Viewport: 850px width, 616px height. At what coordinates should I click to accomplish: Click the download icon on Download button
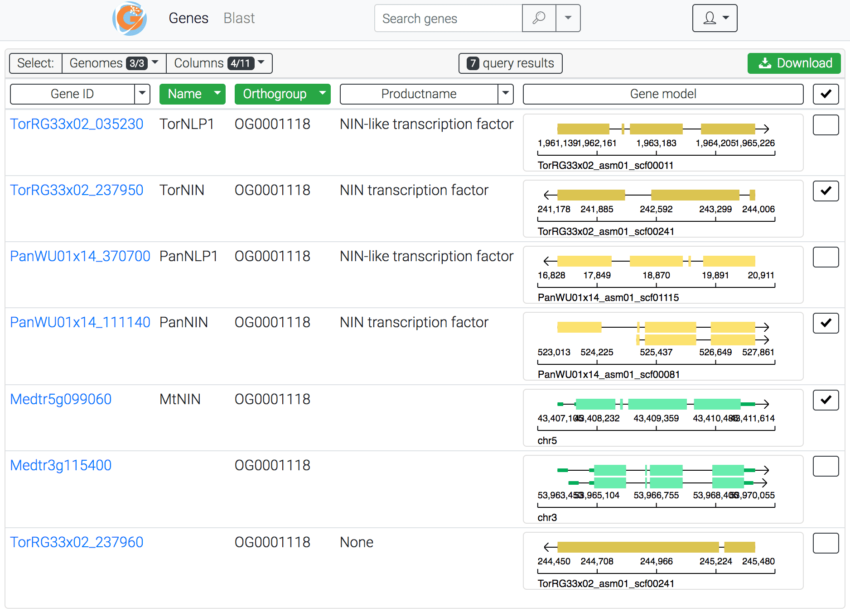[x=766, y=63]
